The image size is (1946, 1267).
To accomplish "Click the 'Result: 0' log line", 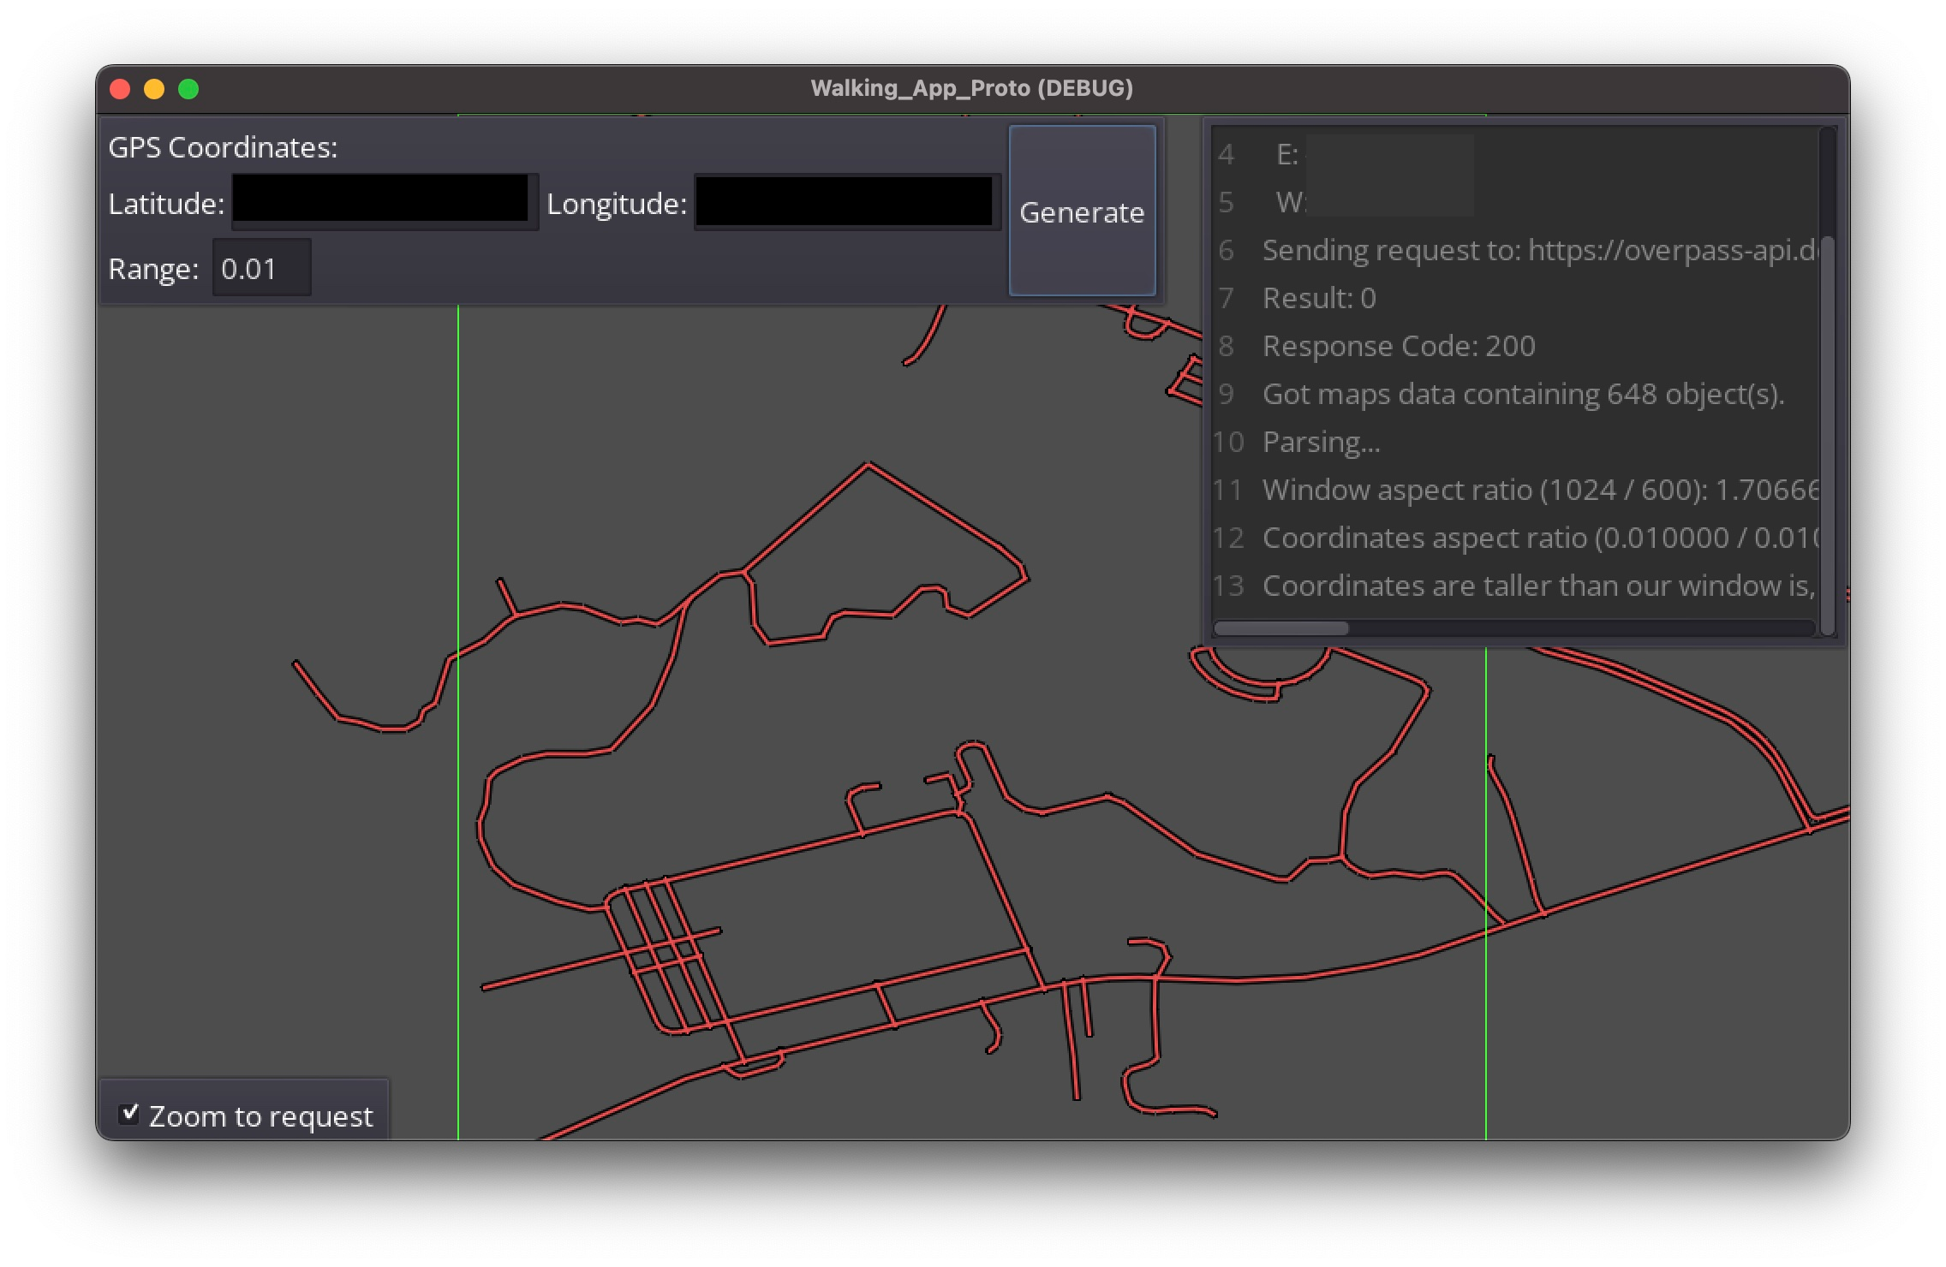I will click(x=1319, y=298).
